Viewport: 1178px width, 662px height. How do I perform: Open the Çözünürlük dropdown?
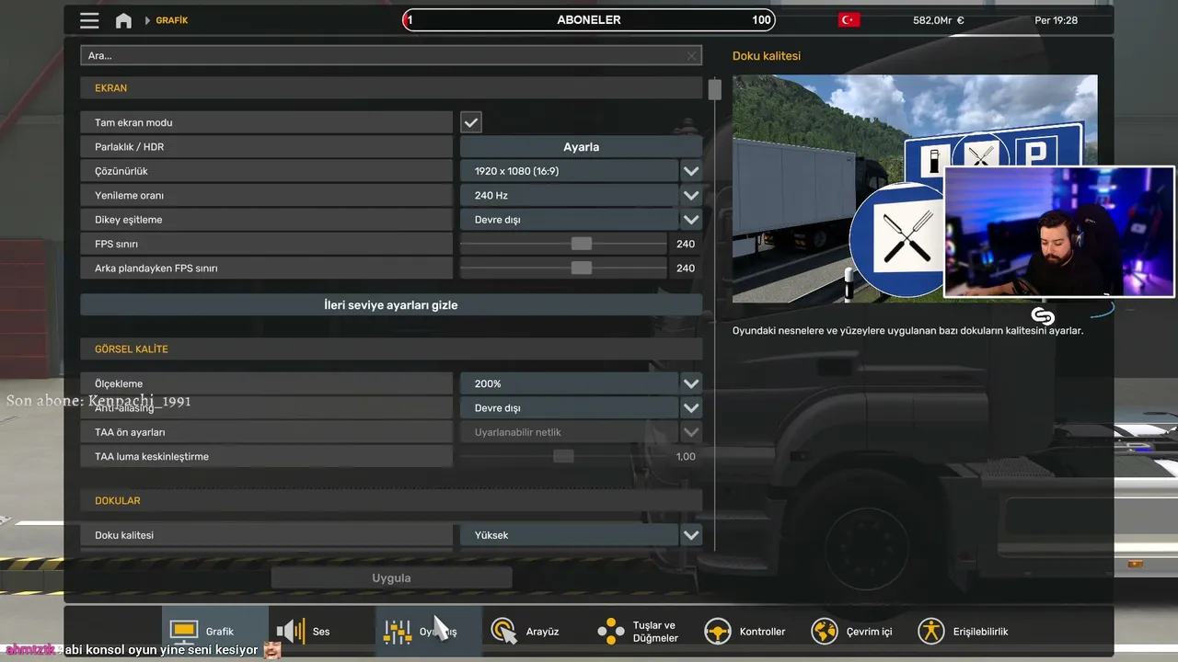point(581,171)
